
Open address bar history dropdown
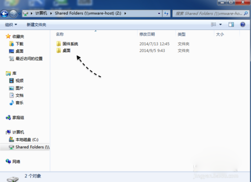pyautogui.click(x=159, y=14)
